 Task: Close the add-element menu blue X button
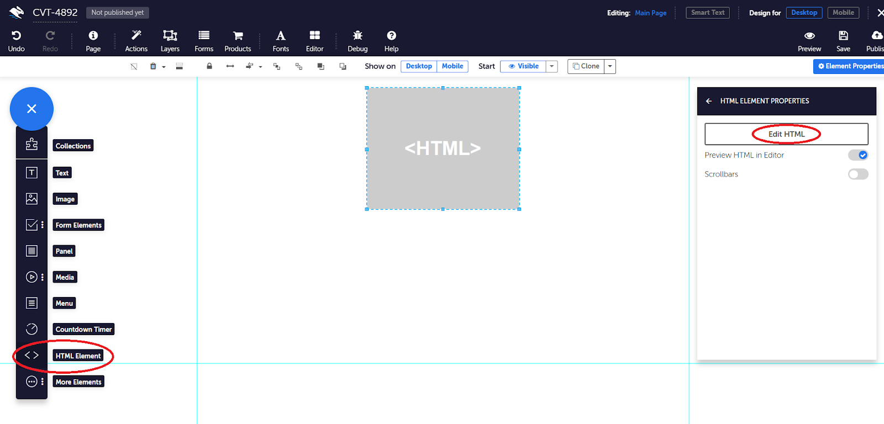[x=31, y=109]
